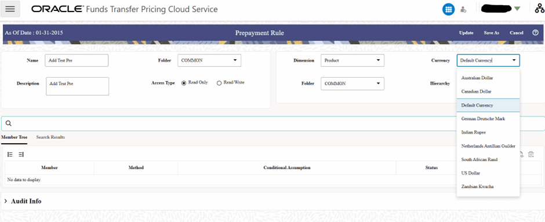Click the delete trash icon above table
Image resolution: width=545 pixels, height=222 pixels.
coord(531,155)
